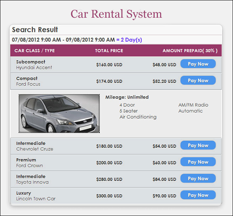Select the Amount Prepaid (30%) column header
Image resolution: width=233 pixels, height=216 pixels.
[x=190, y=51]
